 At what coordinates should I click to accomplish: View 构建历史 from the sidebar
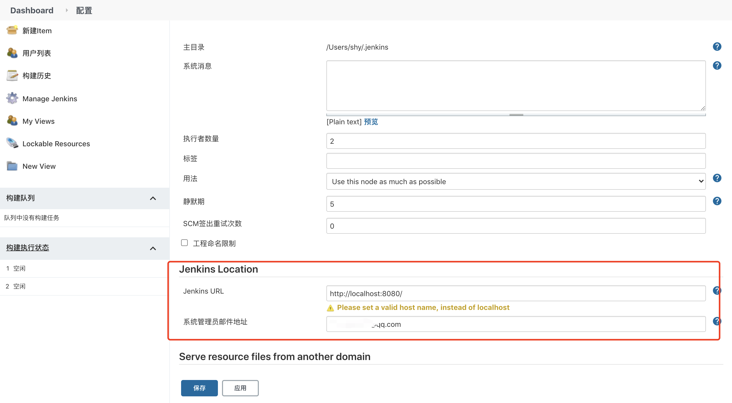(x=37, y=75)
